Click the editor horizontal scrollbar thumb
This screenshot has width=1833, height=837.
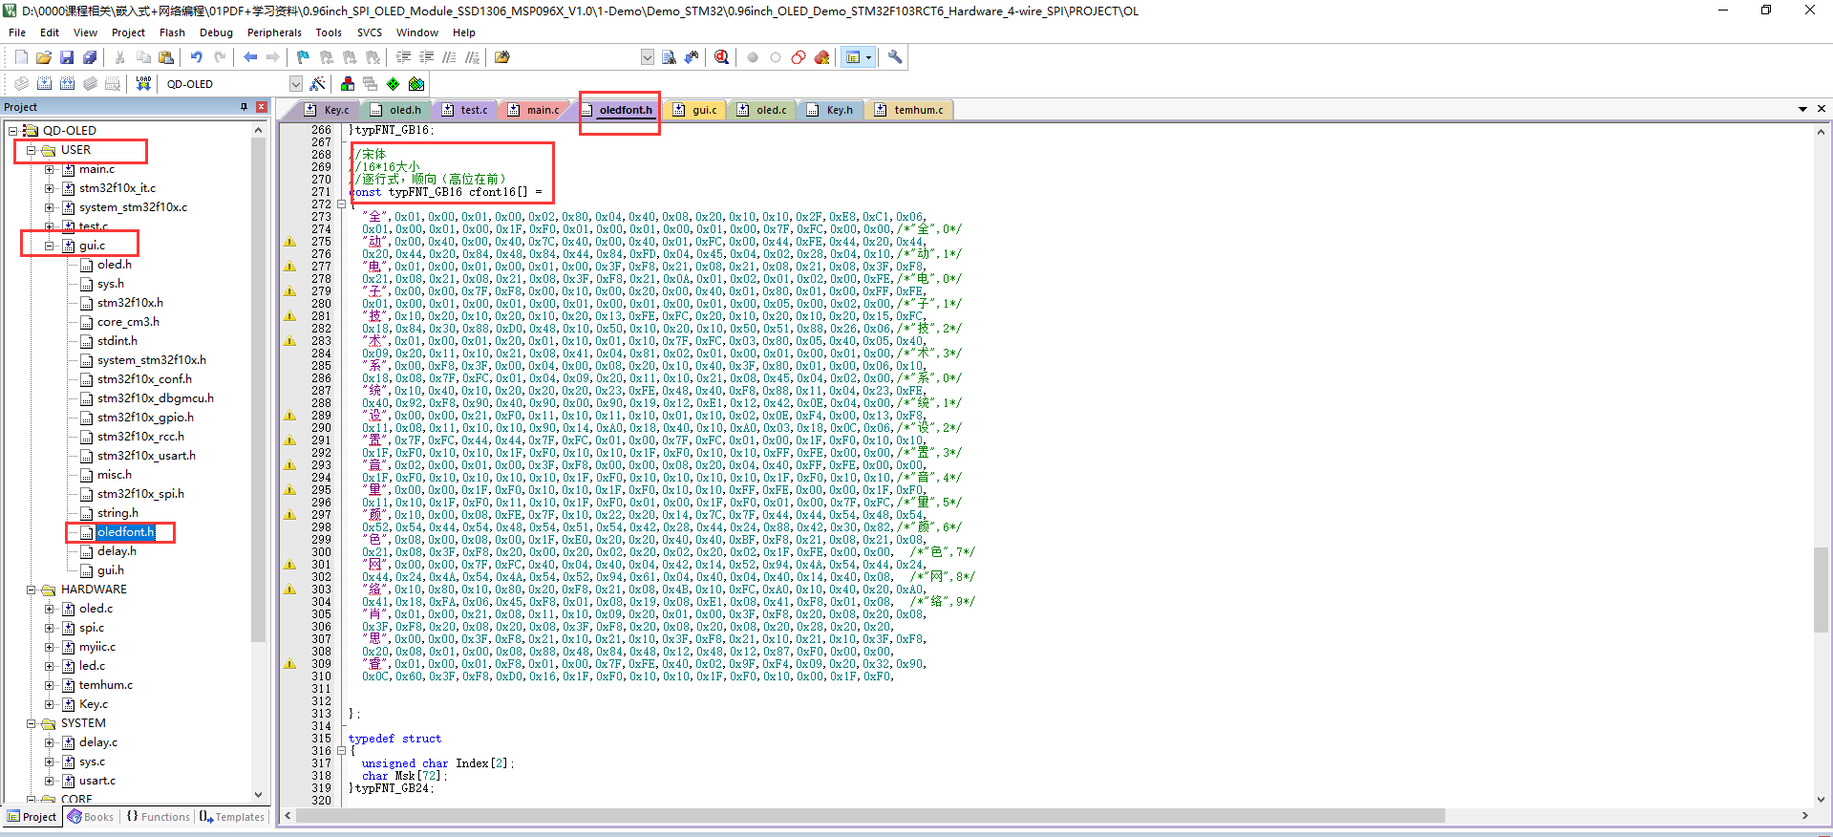point(870,816)
